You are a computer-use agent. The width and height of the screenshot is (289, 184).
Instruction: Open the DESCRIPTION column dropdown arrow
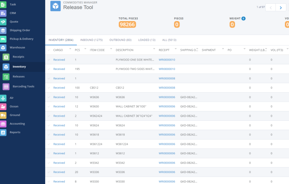154,49
